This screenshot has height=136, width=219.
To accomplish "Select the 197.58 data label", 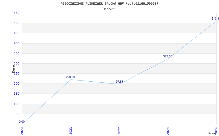I will pyautogui.click(x=119, y=82).
